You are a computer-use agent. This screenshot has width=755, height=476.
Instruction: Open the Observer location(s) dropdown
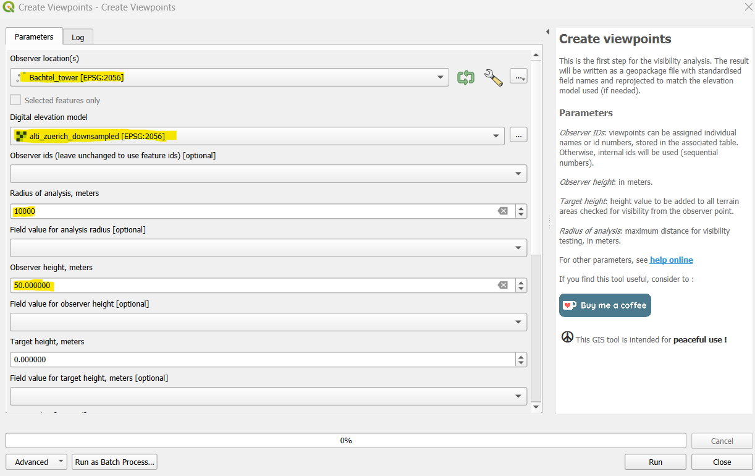tap(441, 77)
